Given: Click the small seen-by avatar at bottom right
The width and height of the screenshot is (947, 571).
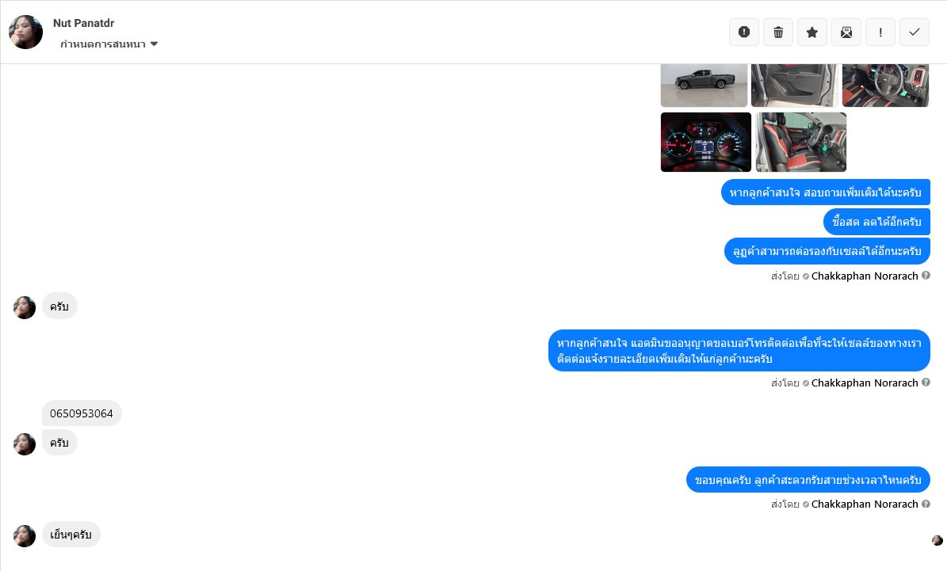Looking at the screenshot, I should tap(937, 540).
